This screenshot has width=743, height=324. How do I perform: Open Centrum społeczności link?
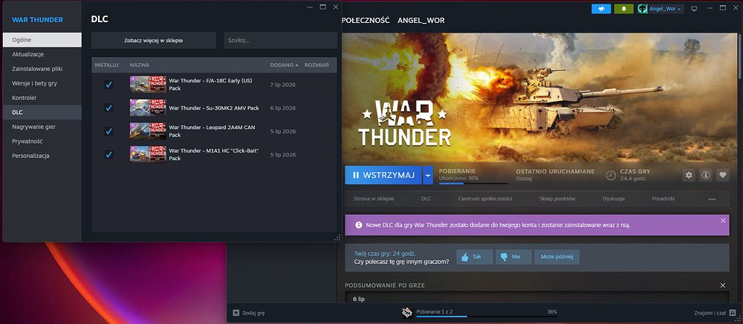click(485, 199)
